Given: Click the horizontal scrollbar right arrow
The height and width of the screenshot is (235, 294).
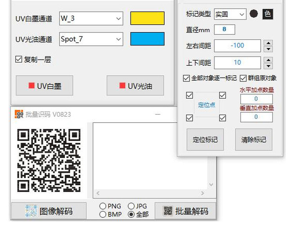Looking at the screenshot, I should coord(203,193).
